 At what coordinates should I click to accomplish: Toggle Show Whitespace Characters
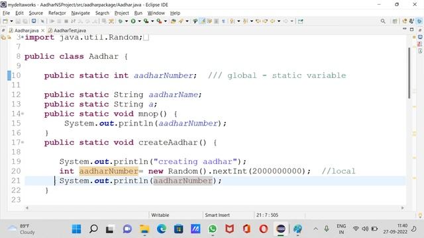[x=223, y=21]
